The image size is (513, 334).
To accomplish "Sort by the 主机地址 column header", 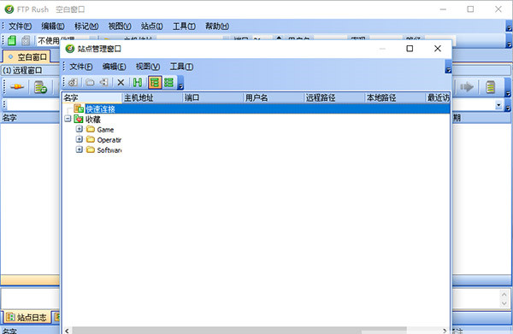I will coord(152,97).
